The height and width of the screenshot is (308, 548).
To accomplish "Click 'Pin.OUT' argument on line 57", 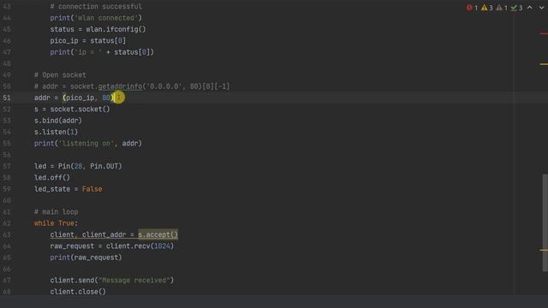I will click(x=104, y=166).
